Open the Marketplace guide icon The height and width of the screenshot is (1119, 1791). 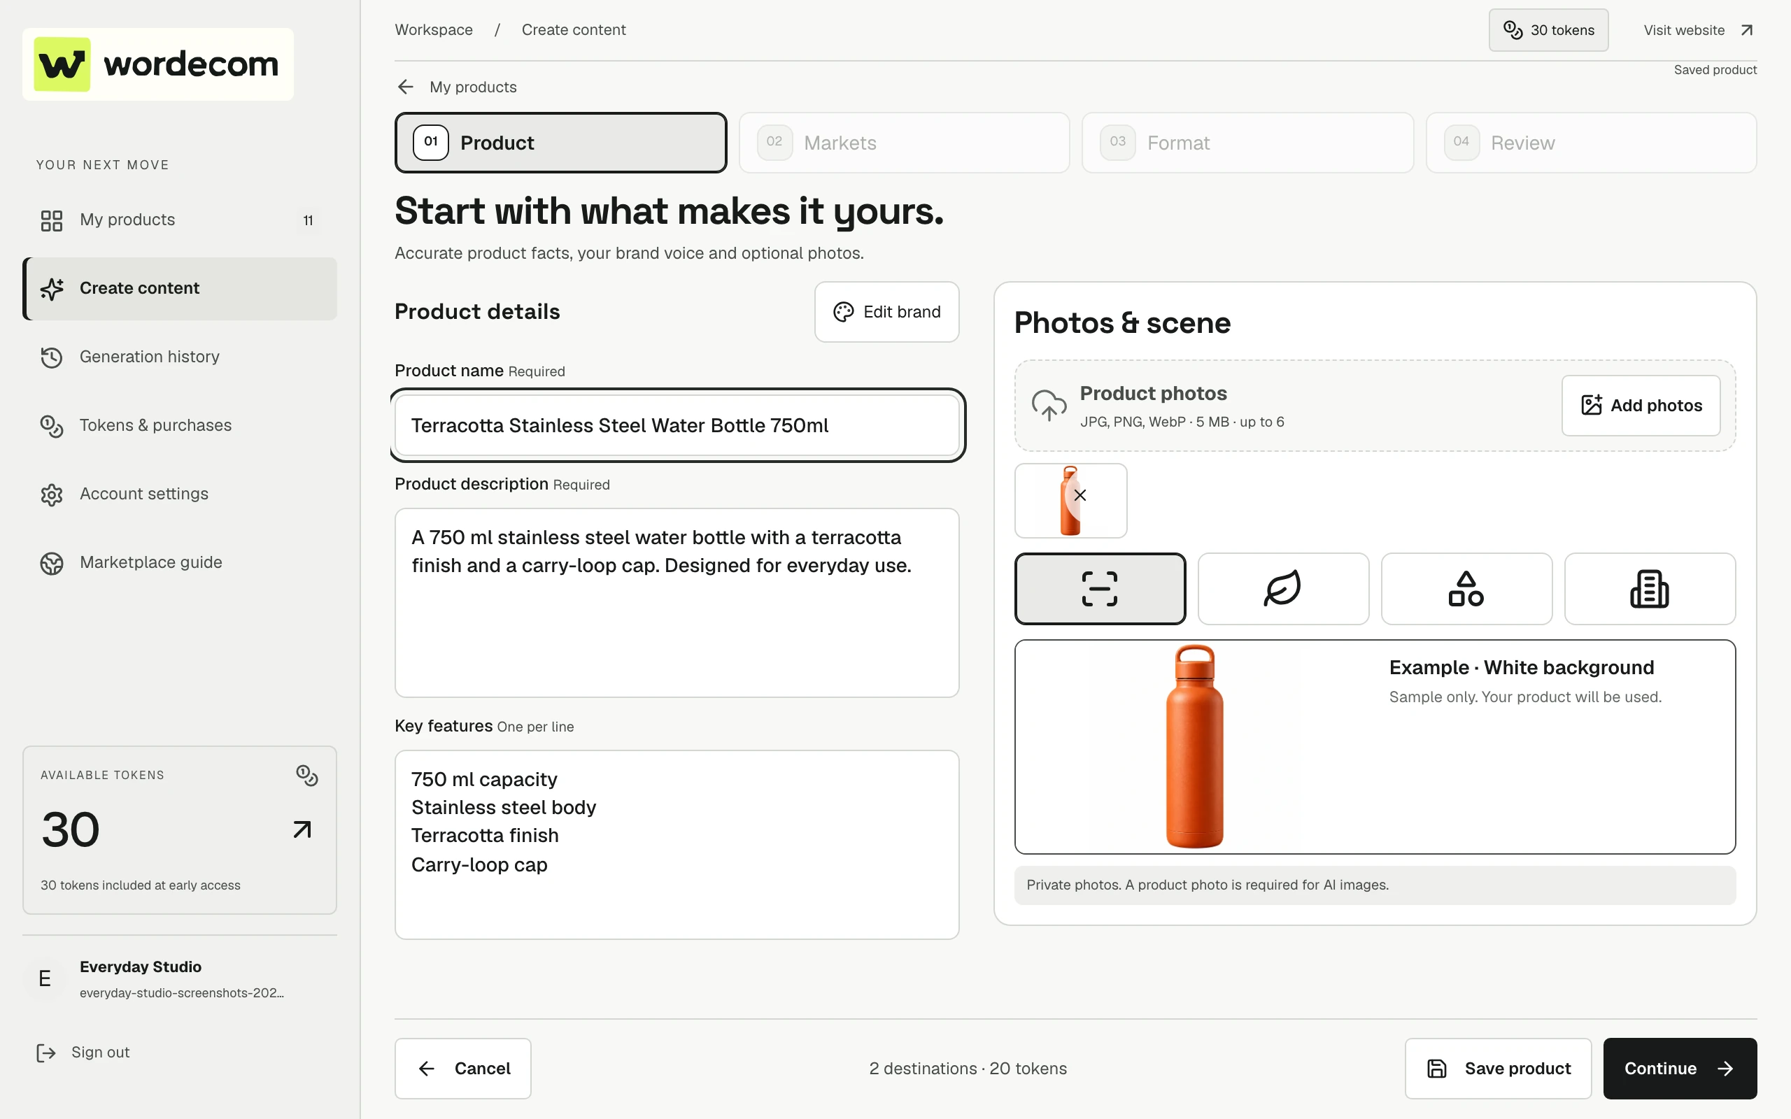52,563
